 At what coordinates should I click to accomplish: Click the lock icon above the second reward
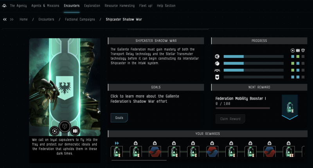(136, 143)
